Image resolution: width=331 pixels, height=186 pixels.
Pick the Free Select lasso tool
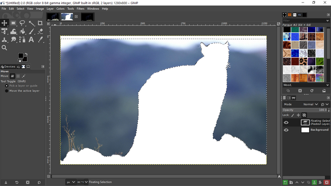tap(22, 23)
